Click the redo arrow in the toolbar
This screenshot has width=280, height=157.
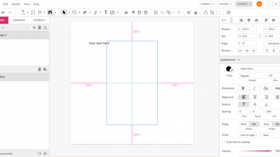10,12
